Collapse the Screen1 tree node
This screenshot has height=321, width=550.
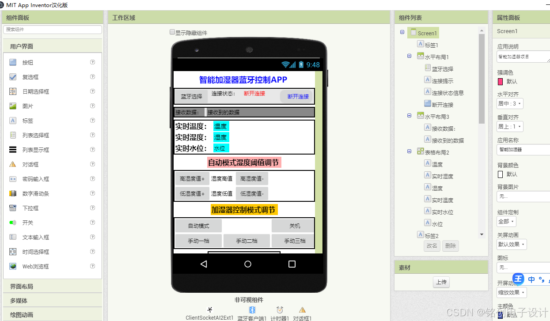tap(402, 32)
